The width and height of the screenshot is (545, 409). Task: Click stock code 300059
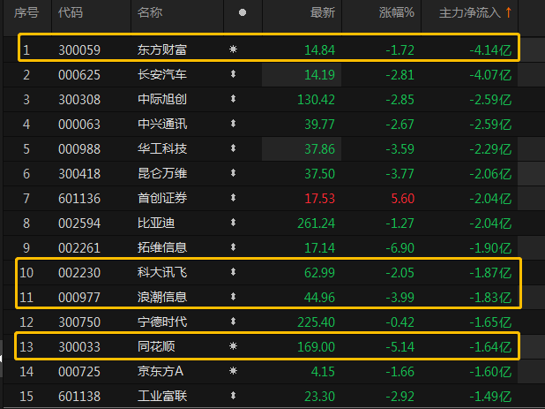point(79,50)
